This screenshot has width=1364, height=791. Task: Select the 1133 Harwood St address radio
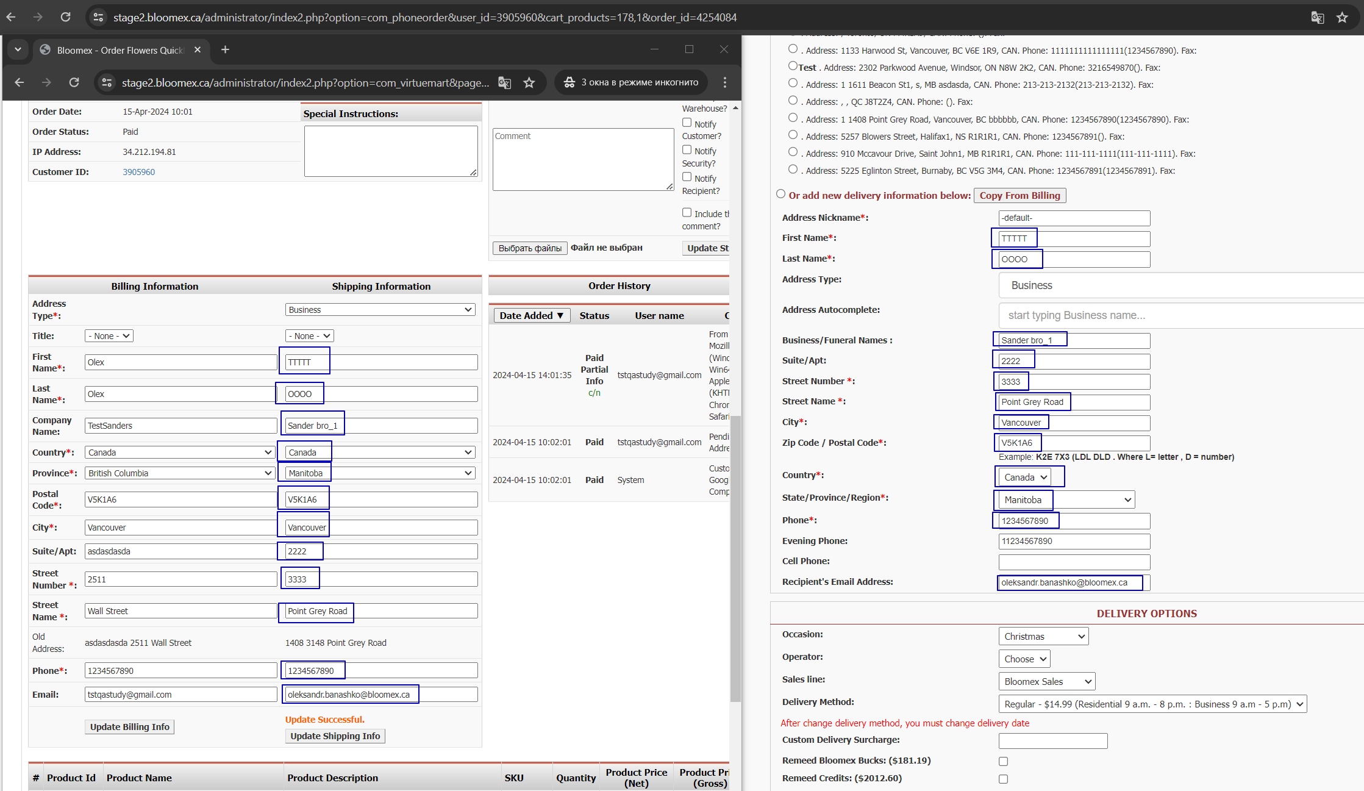tap(793, 48)
